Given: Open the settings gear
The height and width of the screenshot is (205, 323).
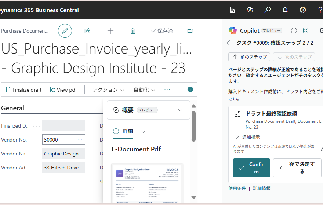Looking at the screenshot, I should [x=302, y=10].
